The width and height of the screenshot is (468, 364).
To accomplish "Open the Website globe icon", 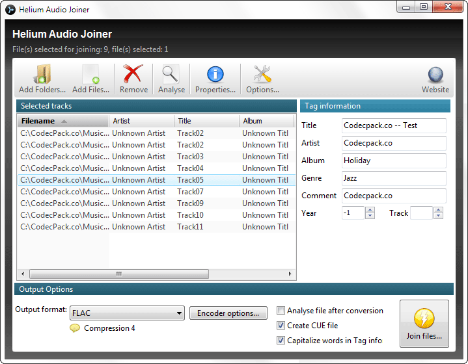I will (435, 75).
